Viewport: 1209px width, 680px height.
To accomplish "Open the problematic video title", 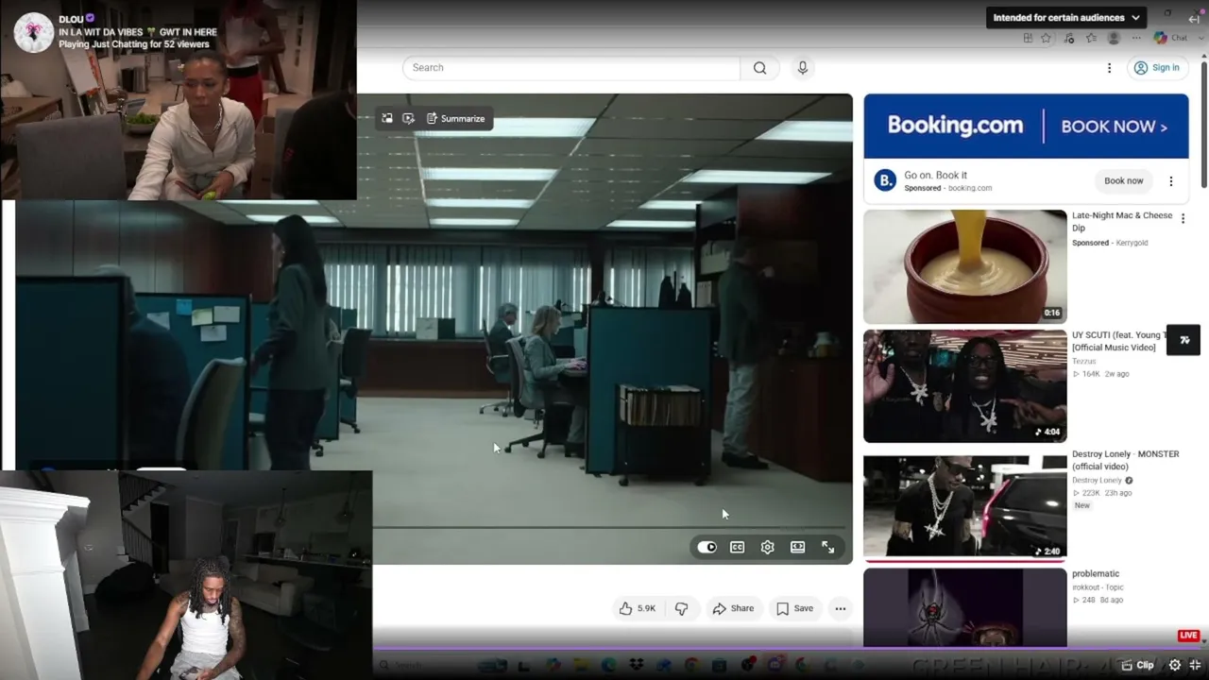I will pyautogui.click(x=1096, y=573).
